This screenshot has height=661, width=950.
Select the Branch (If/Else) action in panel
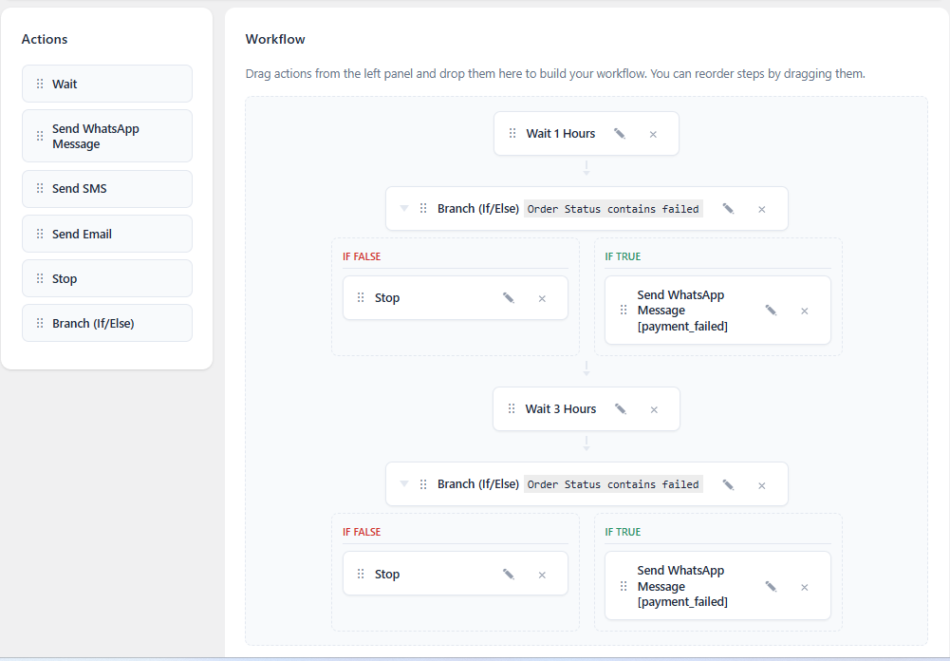point(107,323)
